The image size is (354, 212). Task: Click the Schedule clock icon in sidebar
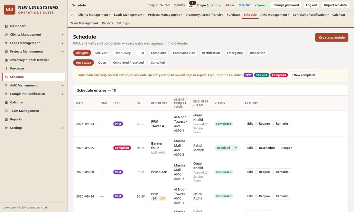6,77
